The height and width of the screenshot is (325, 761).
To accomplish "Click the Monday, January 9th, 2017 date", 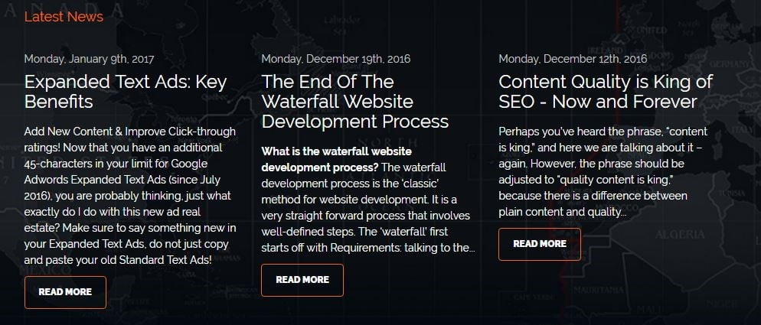I will 89,59.
